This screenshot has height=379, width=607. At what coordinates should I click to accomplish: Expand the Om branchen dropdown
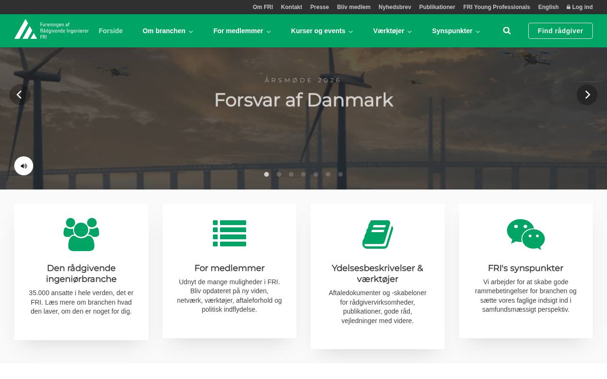[x=168, y=31]
